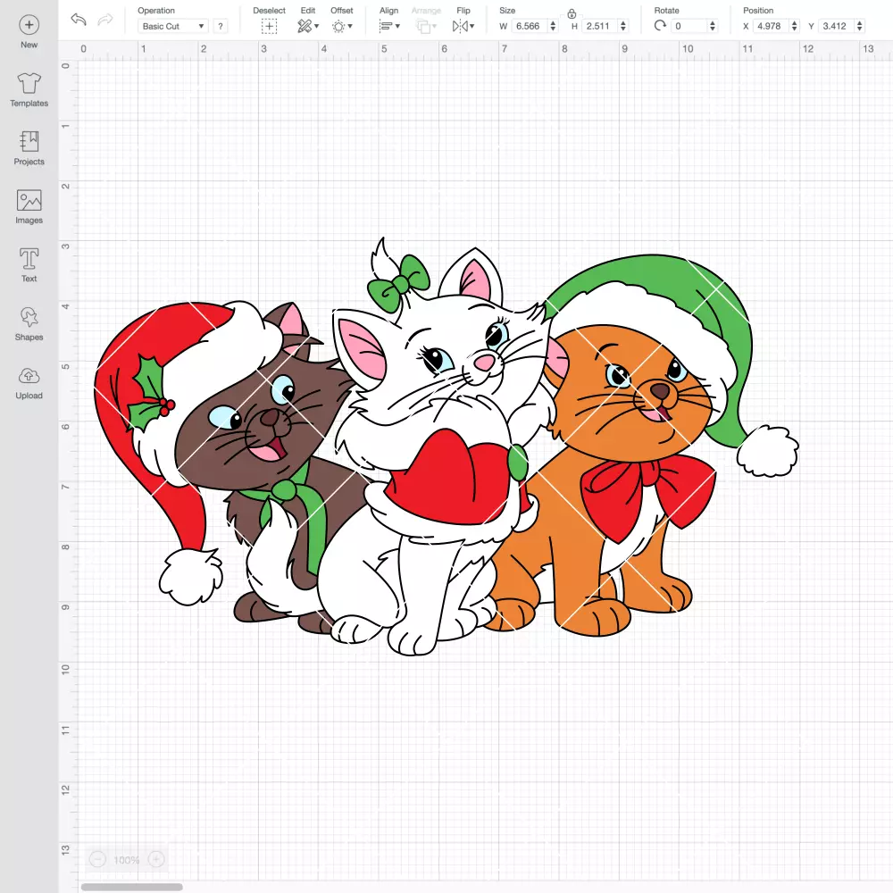The width and height of the screenshot is (893, 893).
Task: Zoom out the canvas with minus button
Action: (97, 859)
